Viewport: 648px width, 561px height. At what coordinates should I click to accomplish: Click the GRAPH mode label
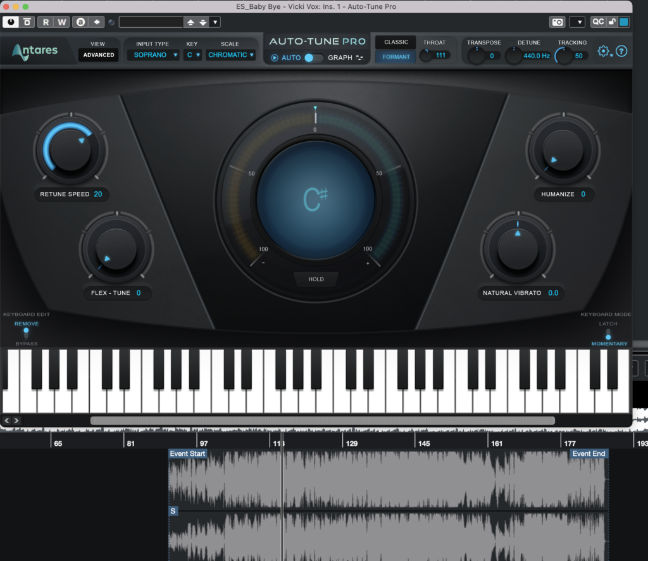(340, 58)
